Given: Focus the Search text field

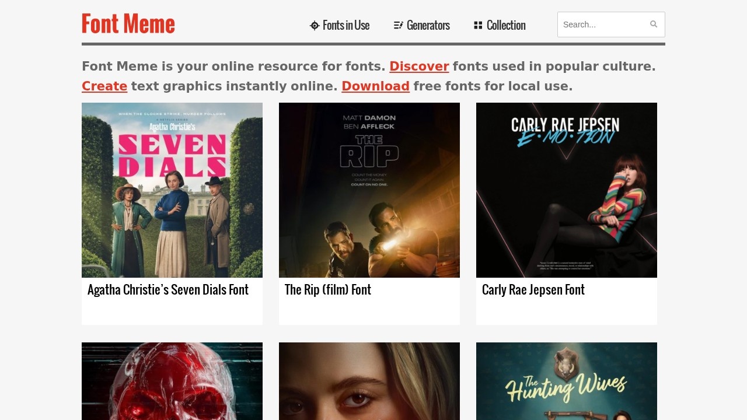Looking at the screenshot, I should pyautogui.click(x=604, y=24).
